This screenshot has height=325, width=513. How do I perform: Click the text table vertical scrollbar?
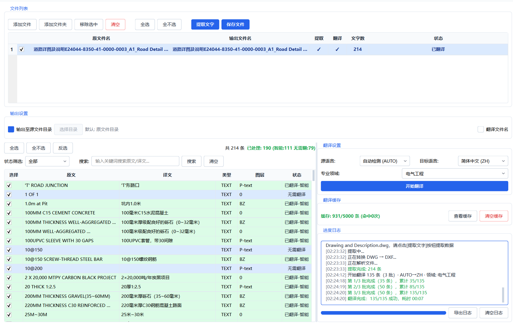click(x=313, y=175)
